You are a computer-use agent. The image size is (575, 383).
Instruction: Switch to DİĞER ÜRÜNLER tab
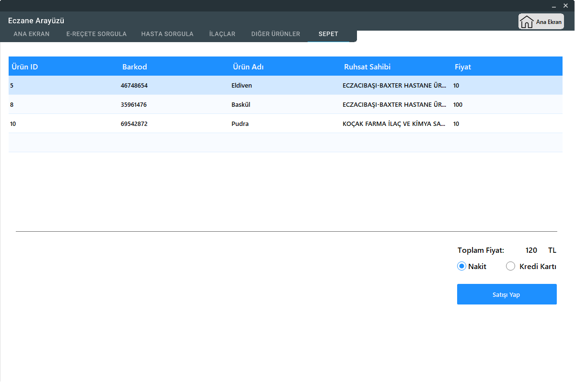[276, 34]
